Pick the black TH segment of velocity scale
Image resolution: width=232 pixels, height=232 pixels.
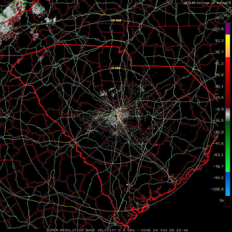coord(228,201)
